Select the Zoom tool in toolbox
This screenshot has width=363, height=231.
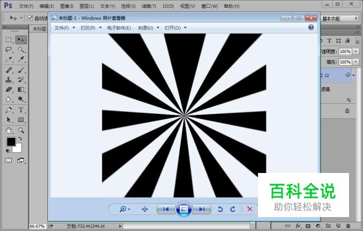(x=21, y=131)
